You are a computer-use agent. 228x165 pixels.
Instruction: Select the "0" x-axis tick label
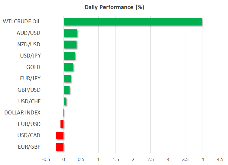click(x=64, y=159)
